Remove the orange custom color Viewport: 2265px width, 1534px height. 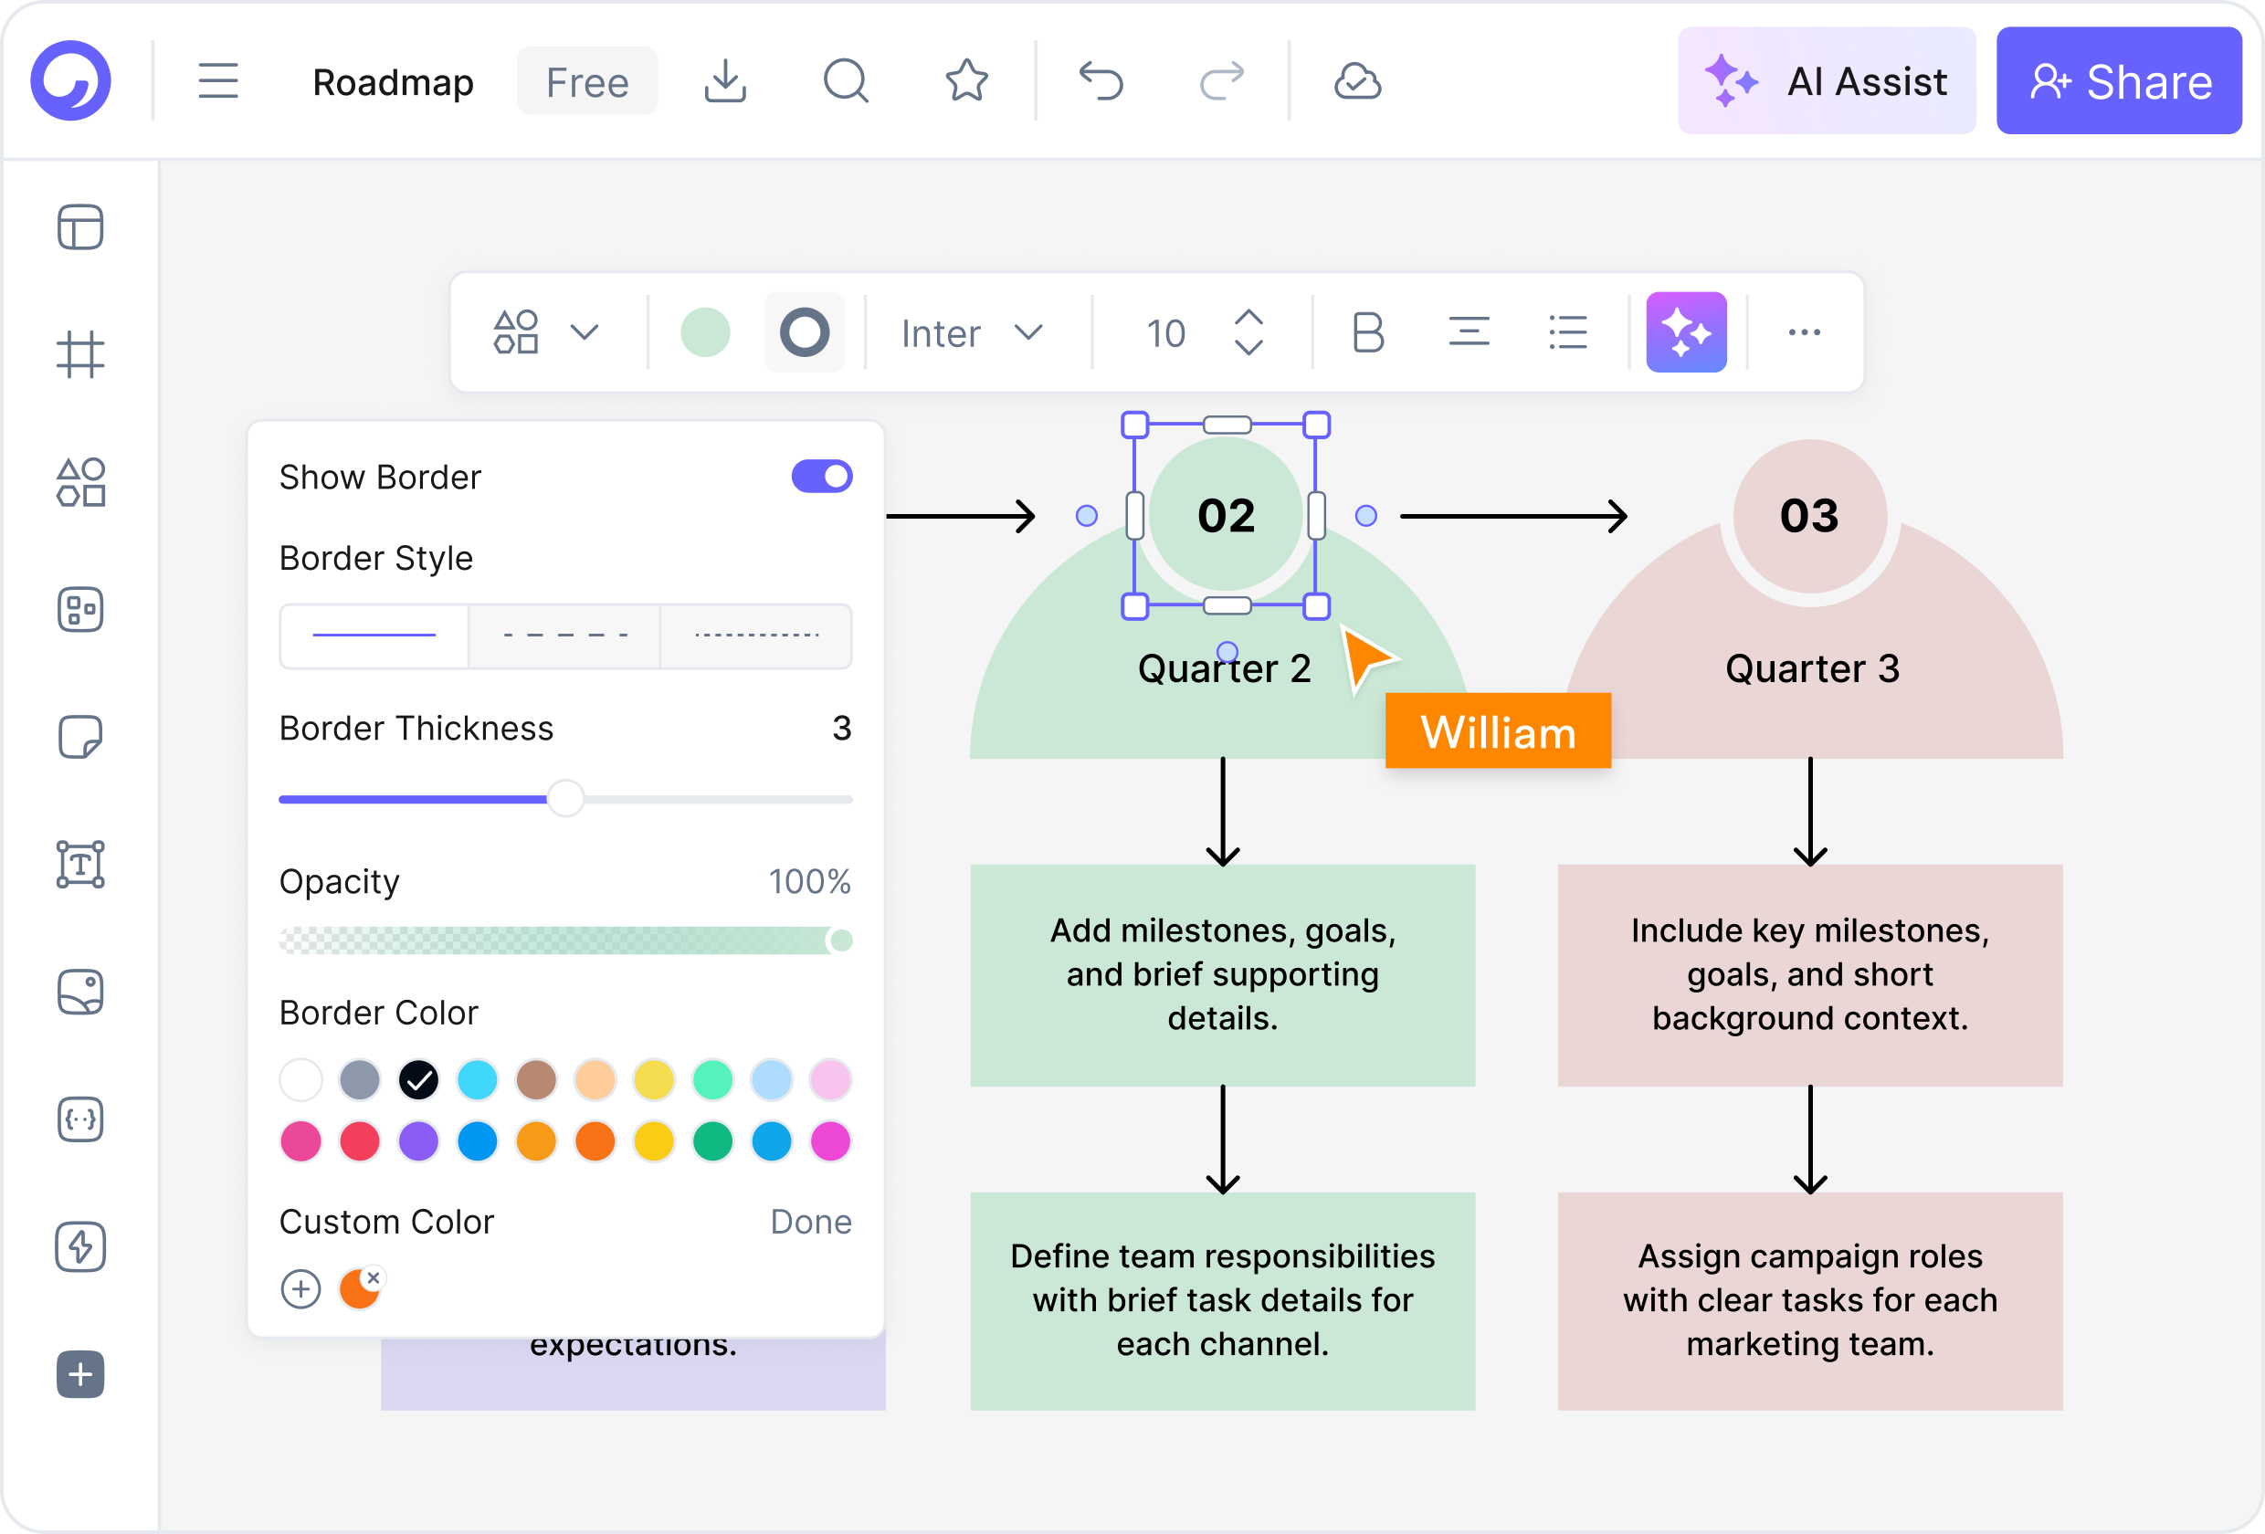point(374,1277)
